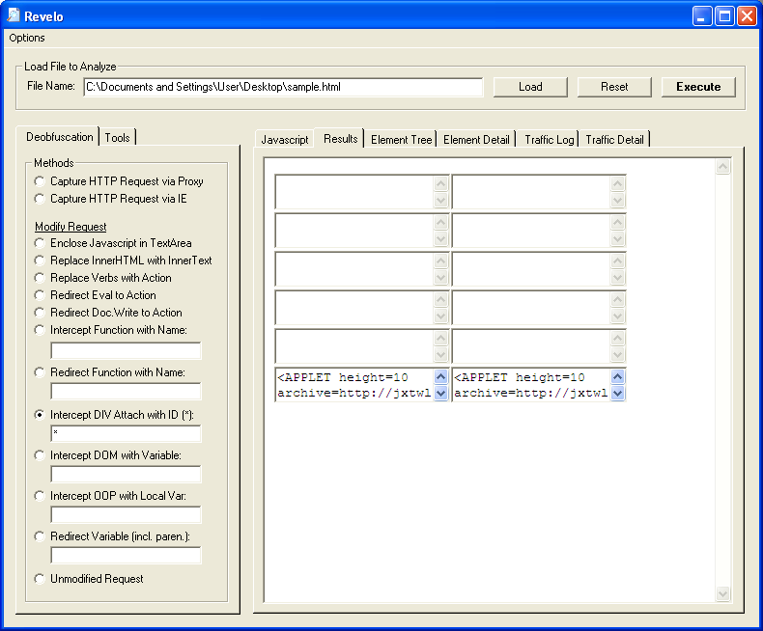The height and width of the screenshot is (631, 763).
Task: Switch to the Element Tree tab
Action: (401, 140)
